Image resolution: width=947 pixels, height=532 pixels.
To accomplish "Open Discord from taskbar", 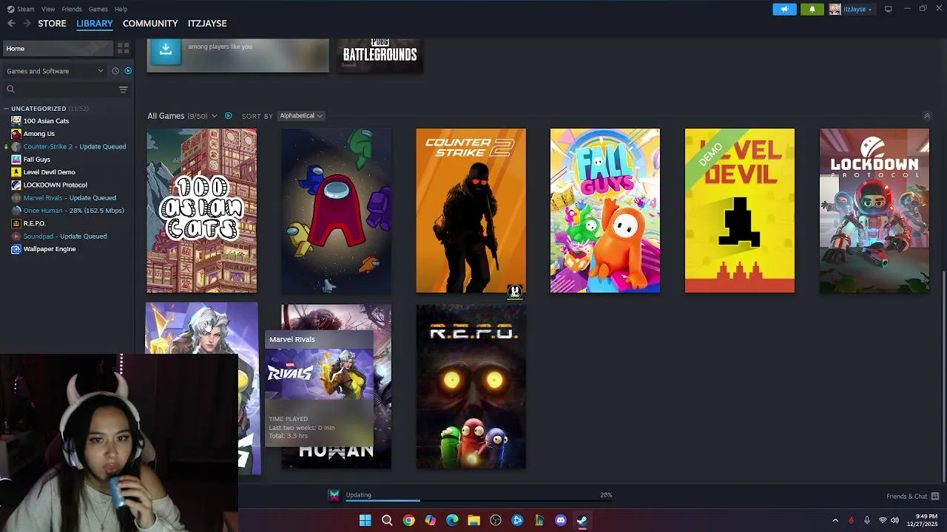I will [x=561, y=520].
